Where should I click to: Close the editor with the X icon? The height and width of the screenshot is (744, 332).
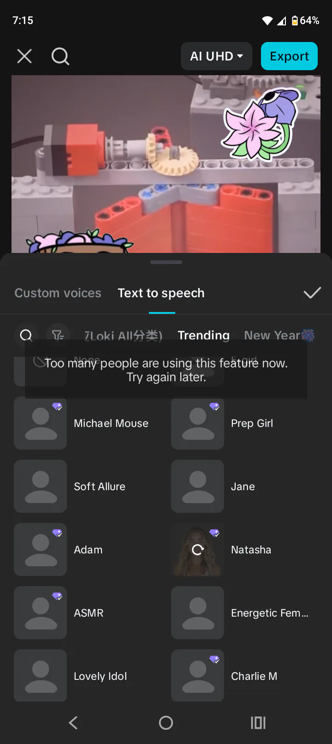click(24, 56)
